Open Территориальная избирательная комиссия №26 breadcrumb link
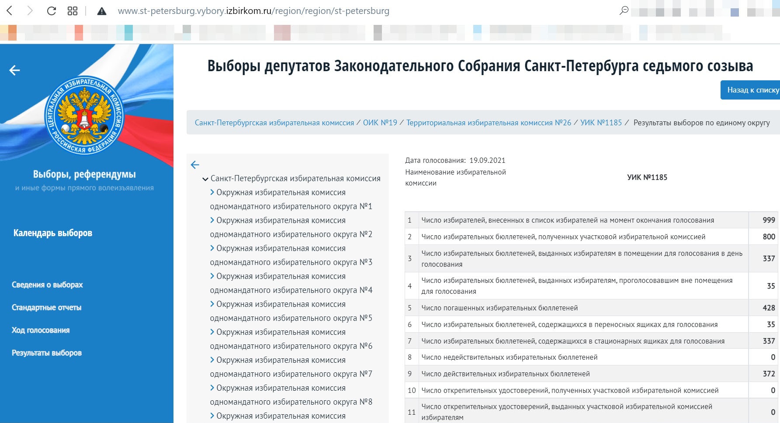780x423 pixels. click(489, 123)
